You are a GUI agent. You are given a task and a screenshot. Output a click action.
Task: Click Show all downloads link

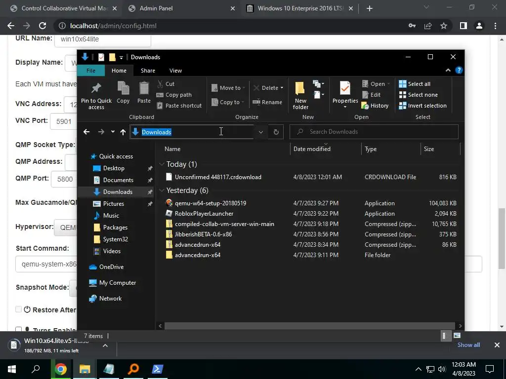tap(468, 345)
